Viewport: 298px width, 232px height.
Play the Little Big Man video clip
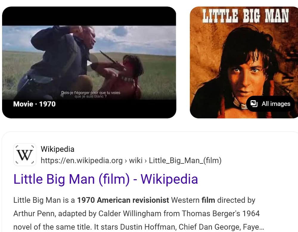(x=89, y=63)
